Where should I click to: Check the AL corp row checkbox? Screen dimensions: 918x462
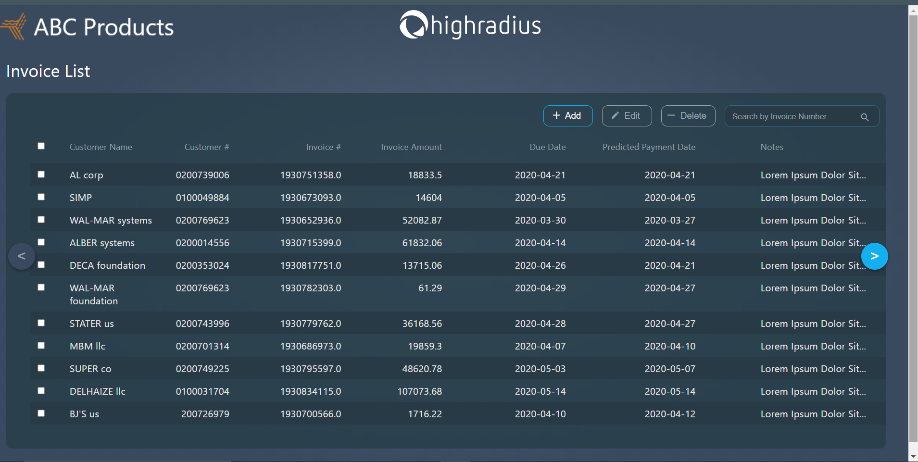(x=41, y=174)
